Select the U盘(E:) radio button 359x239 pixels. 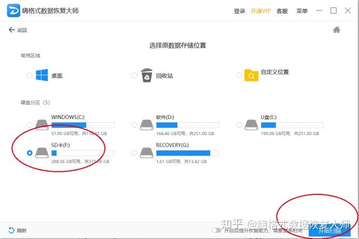(x=239, y=125)
